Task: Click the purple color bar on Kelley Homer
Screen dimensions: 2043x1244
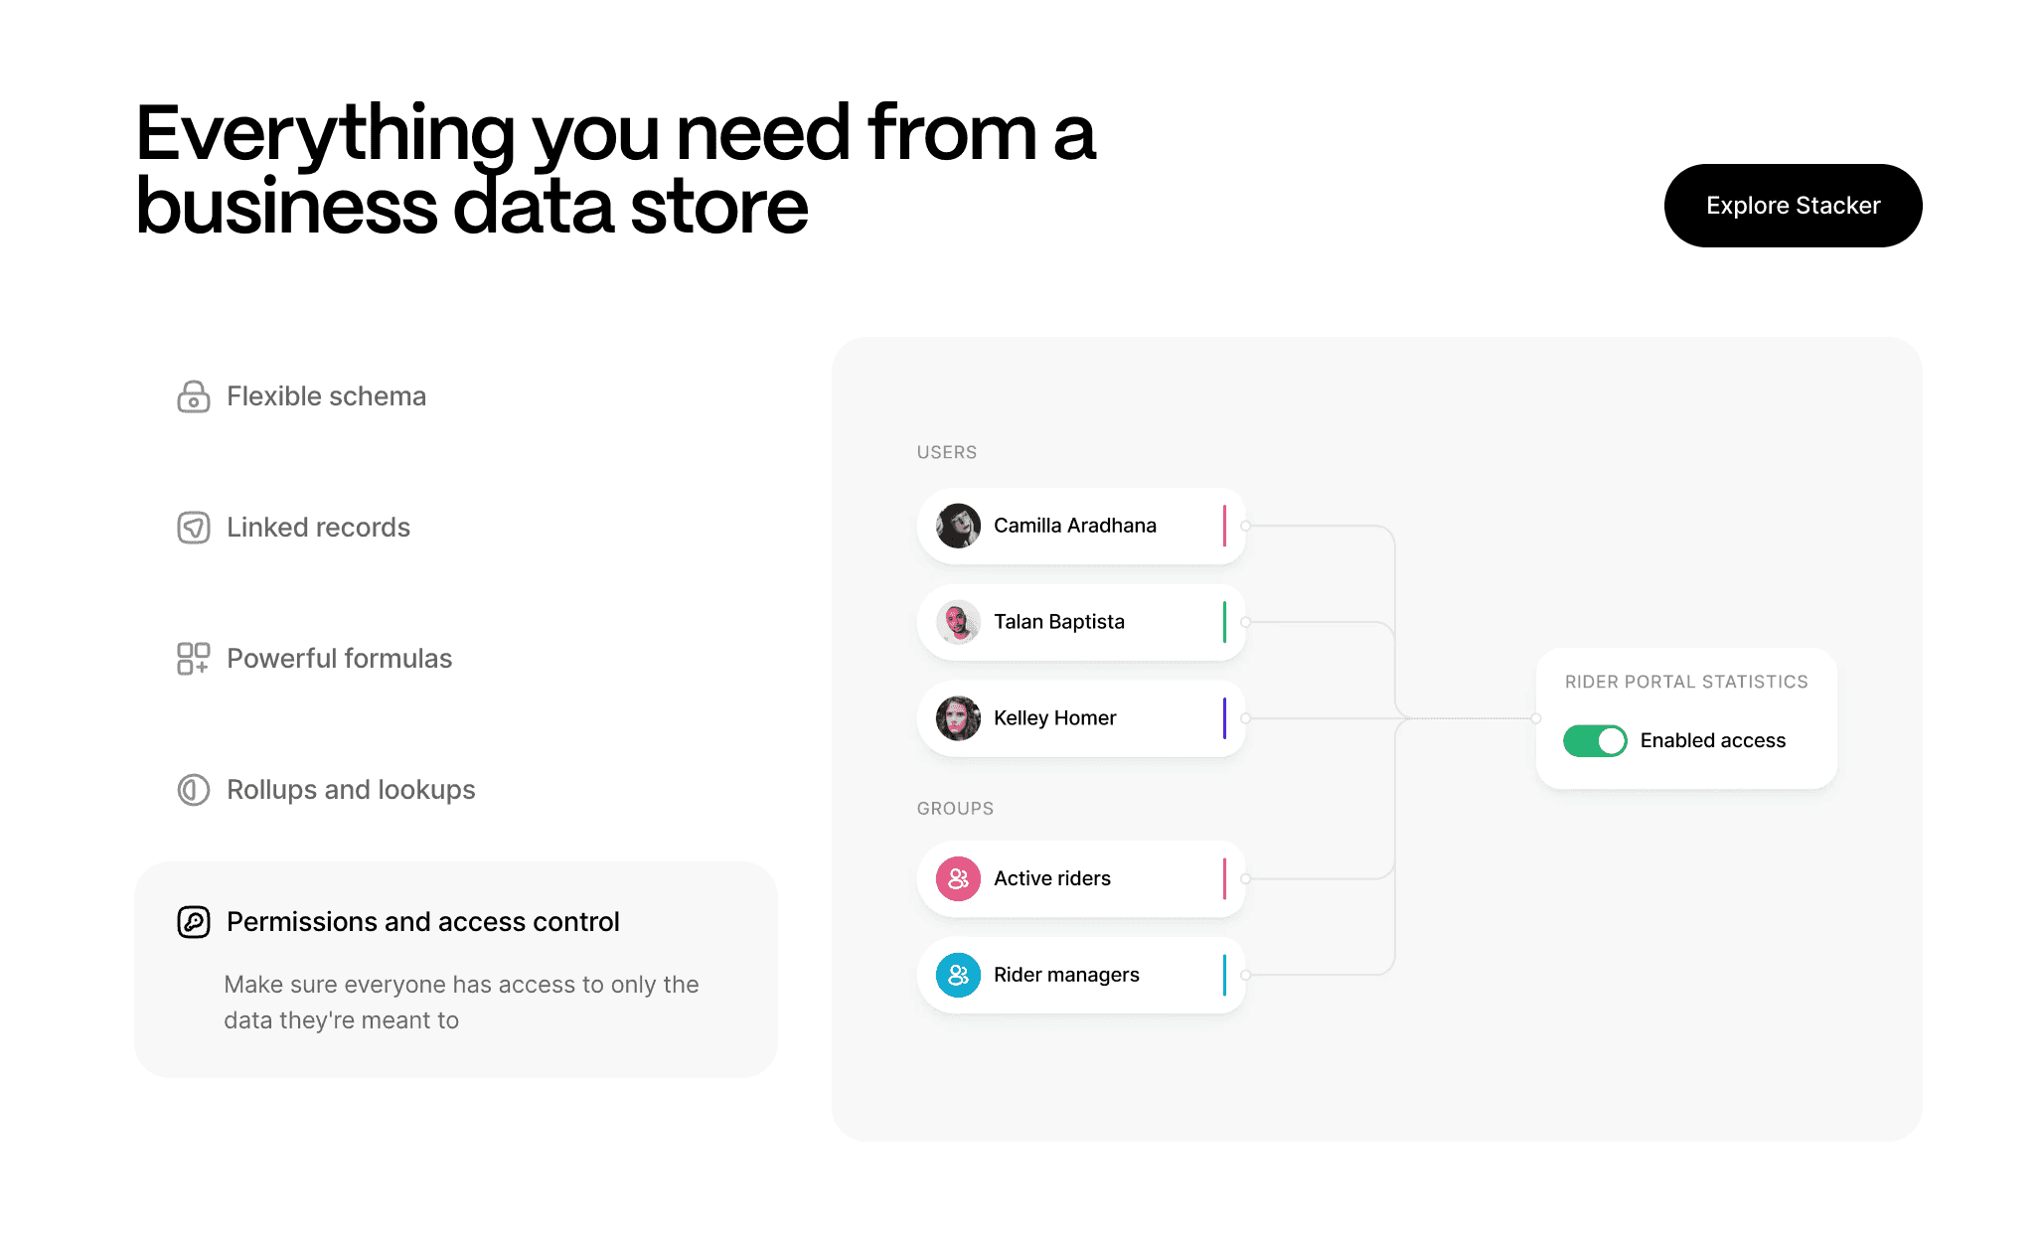Action: [1224, 718]
